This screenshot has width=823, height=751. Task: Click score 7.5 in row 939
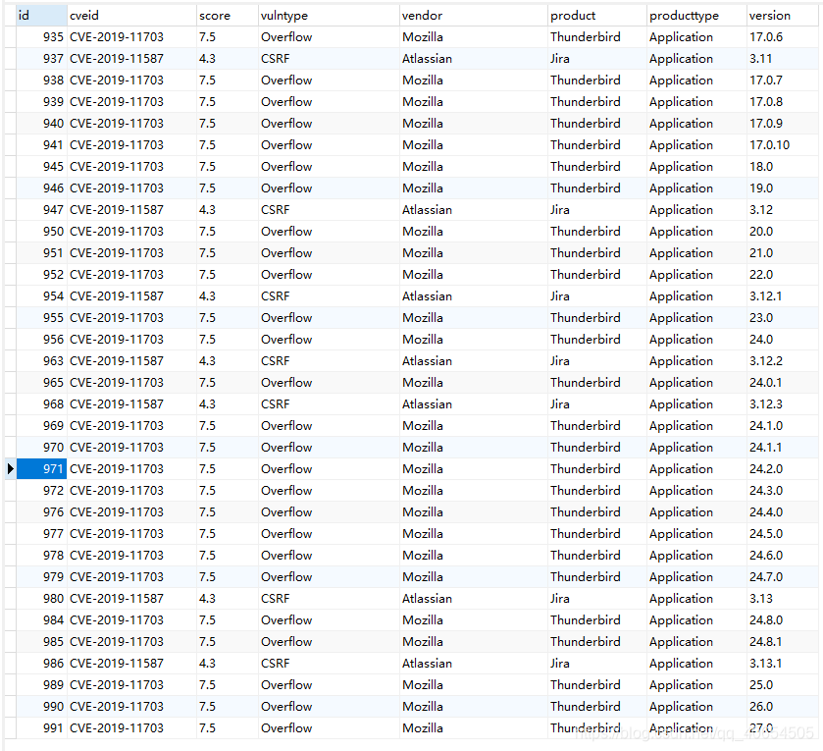[x=228, y=101]
